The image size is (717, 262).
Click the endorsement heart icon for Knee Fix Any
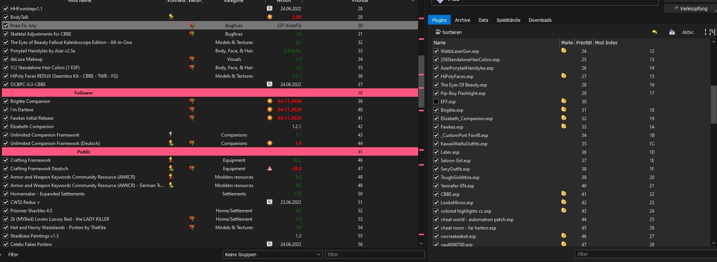192,26
